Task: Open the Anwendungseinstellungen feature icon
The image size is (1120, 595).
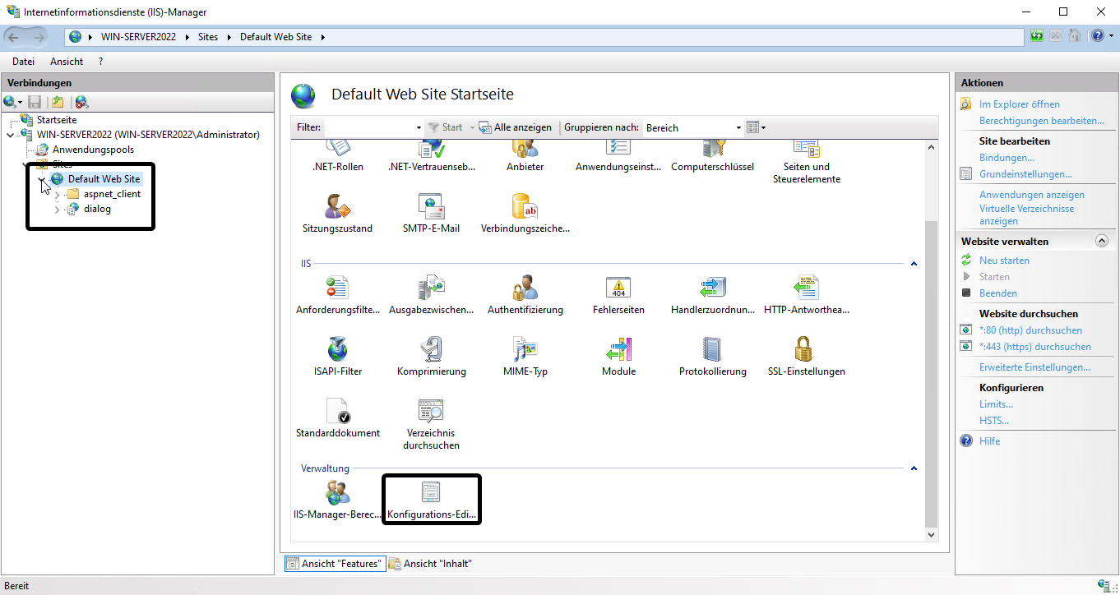Action: pyautogui.click(x=618, y=155)
